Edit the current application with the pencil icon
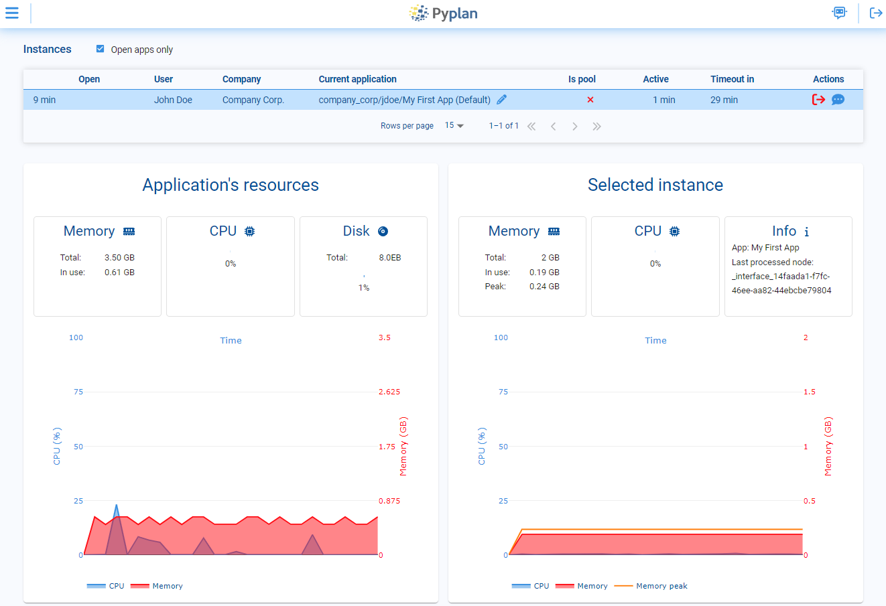 click(501, 99)
